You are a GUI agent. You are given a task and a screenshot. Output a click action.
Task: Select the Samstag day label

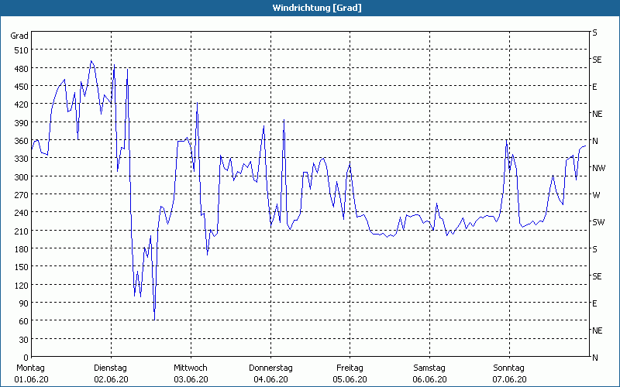[x=429, y=368]
